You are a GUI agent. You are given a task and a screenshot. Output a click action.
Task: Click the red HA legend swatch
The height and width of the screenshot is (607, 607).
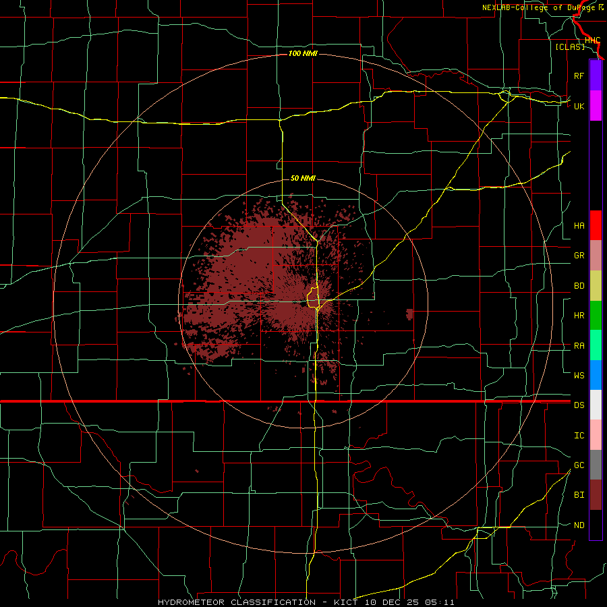[596, 225]
